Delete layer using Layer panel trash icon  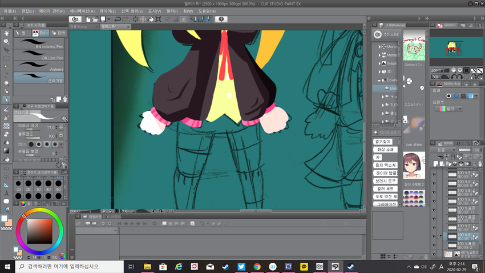(480, 163)
